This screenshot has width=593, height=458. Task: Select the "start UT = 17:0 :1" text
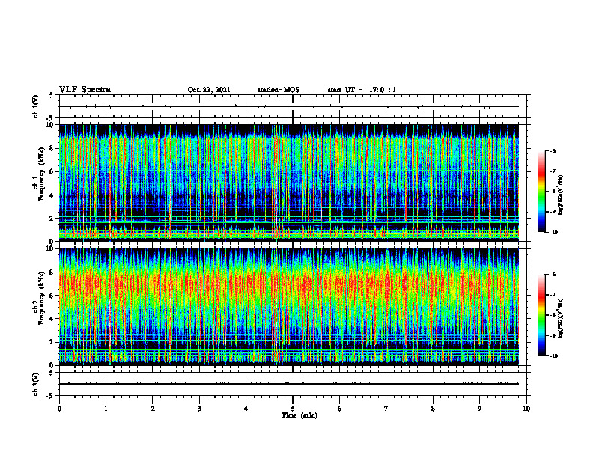362,90
